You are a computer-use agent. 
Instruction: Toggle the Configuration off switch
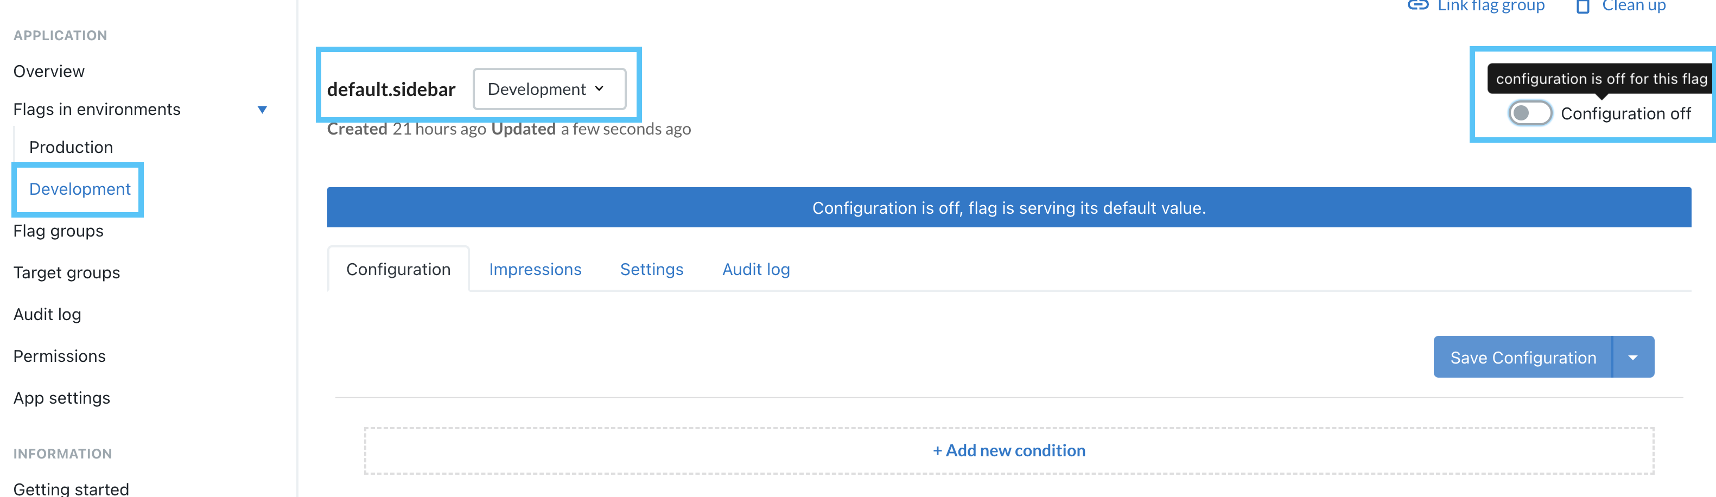1529,113
